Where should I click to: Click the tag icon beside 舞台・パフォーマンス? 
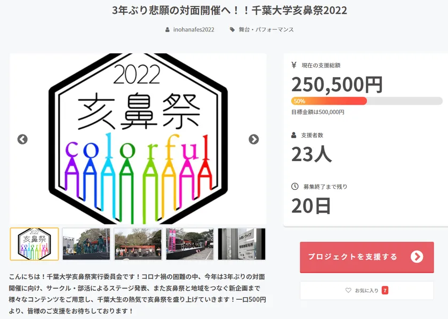(x=232, y=30)
